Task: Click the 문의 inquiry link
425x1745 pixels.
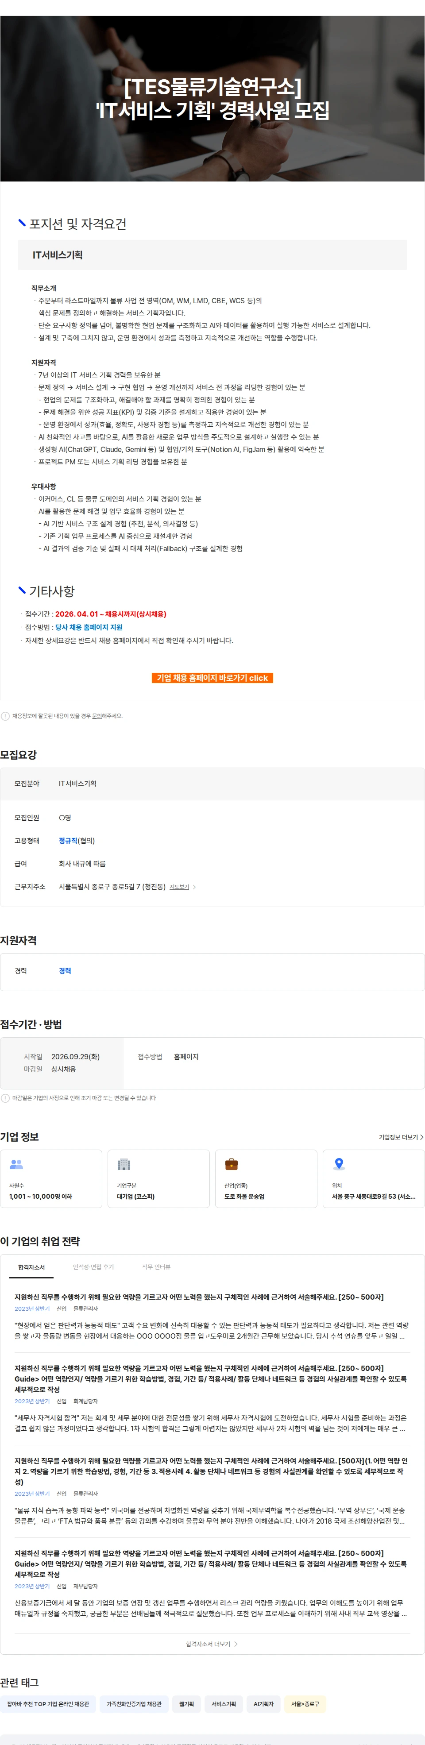Action: coord(97,716)
